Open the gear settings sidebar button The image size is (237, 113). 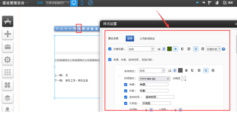(8, 60)
